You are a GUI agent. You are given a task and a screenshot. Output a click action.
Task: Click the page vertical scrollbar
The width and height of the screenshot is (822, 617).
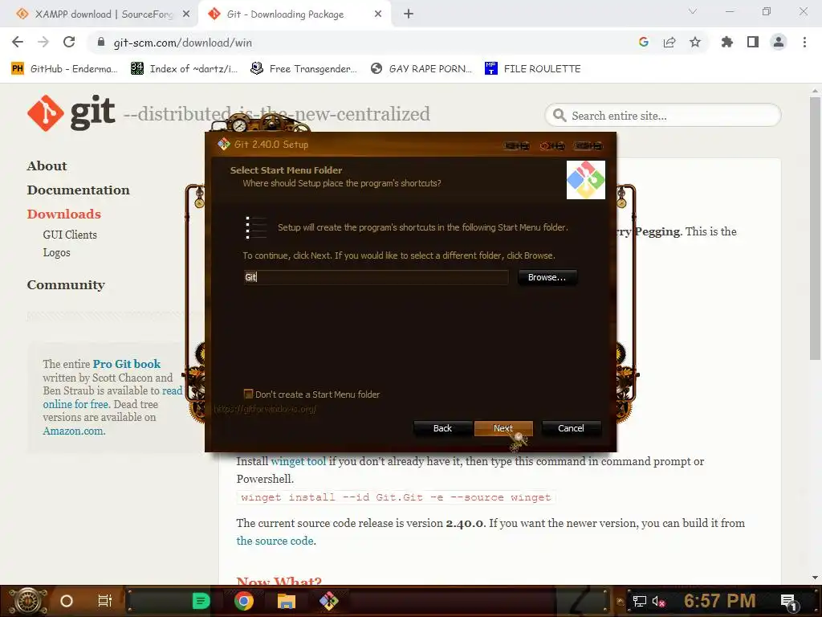point(815,228)
